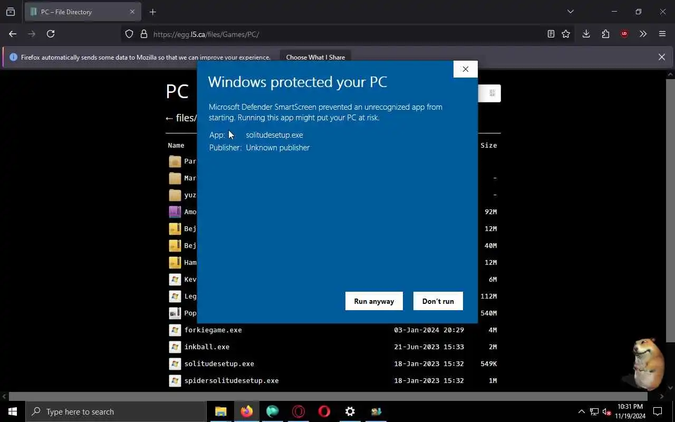Select the PC – File Directory tab

[x=83, y=12]
